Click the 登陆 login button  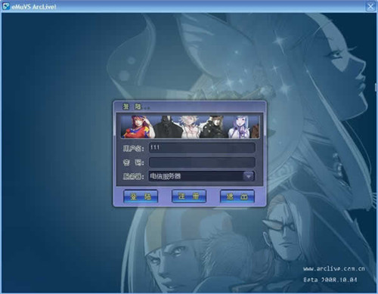(x=141, y=197)
